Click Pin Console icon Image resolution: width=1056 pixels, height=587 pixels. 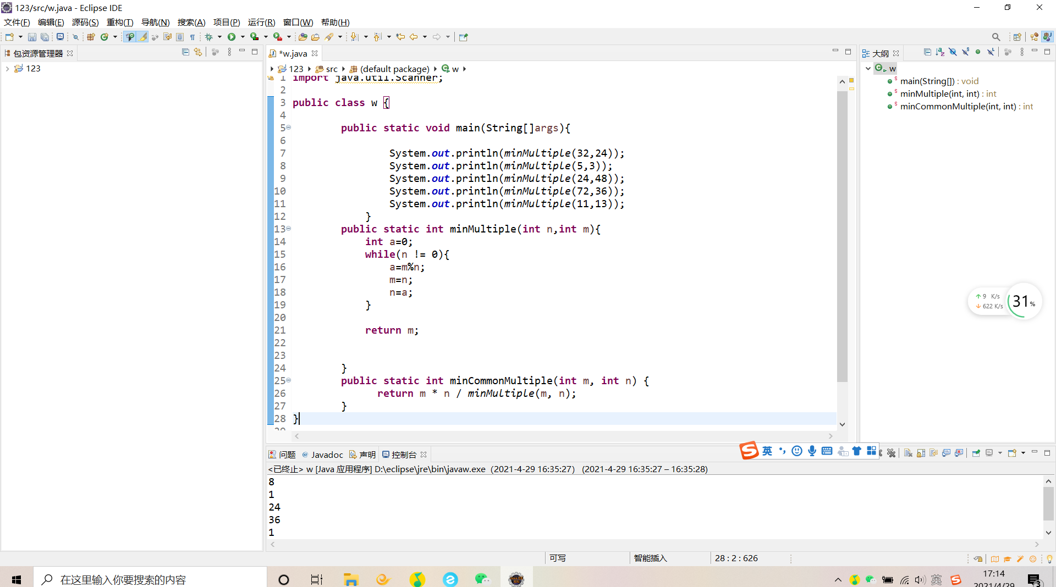pyautogui.click(x=976, y=453)
